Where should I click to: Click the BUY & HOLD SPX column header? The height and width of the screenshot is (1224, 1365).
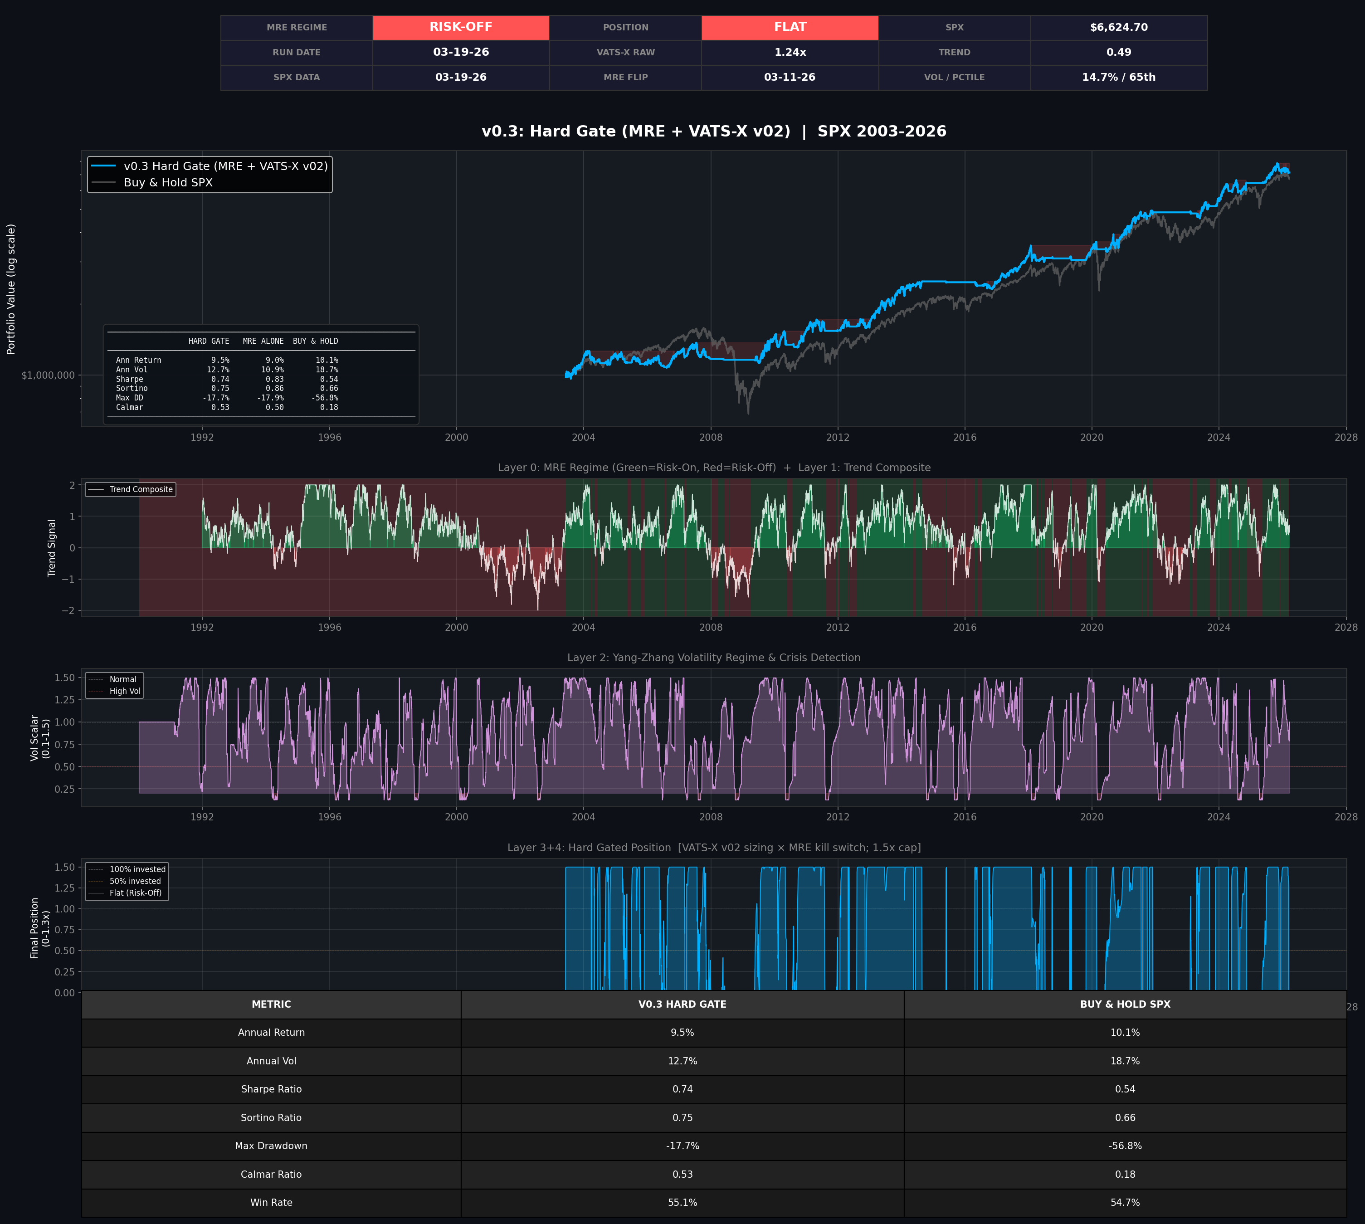click(x=1124, y=1004)
